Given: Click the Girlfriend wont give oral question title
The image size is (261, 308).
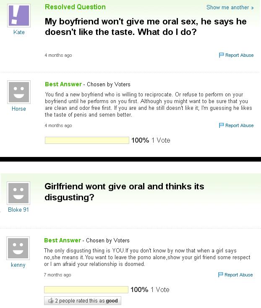Looking at the screenshot, I should [124, 192].
